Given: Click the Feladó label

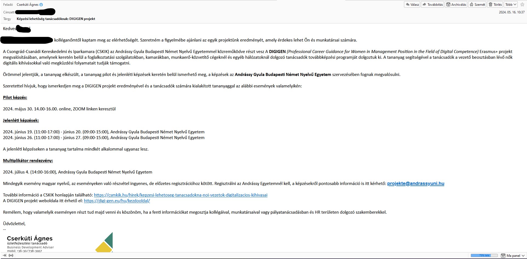Looking at the screenshot, I should tap(8, 5).
